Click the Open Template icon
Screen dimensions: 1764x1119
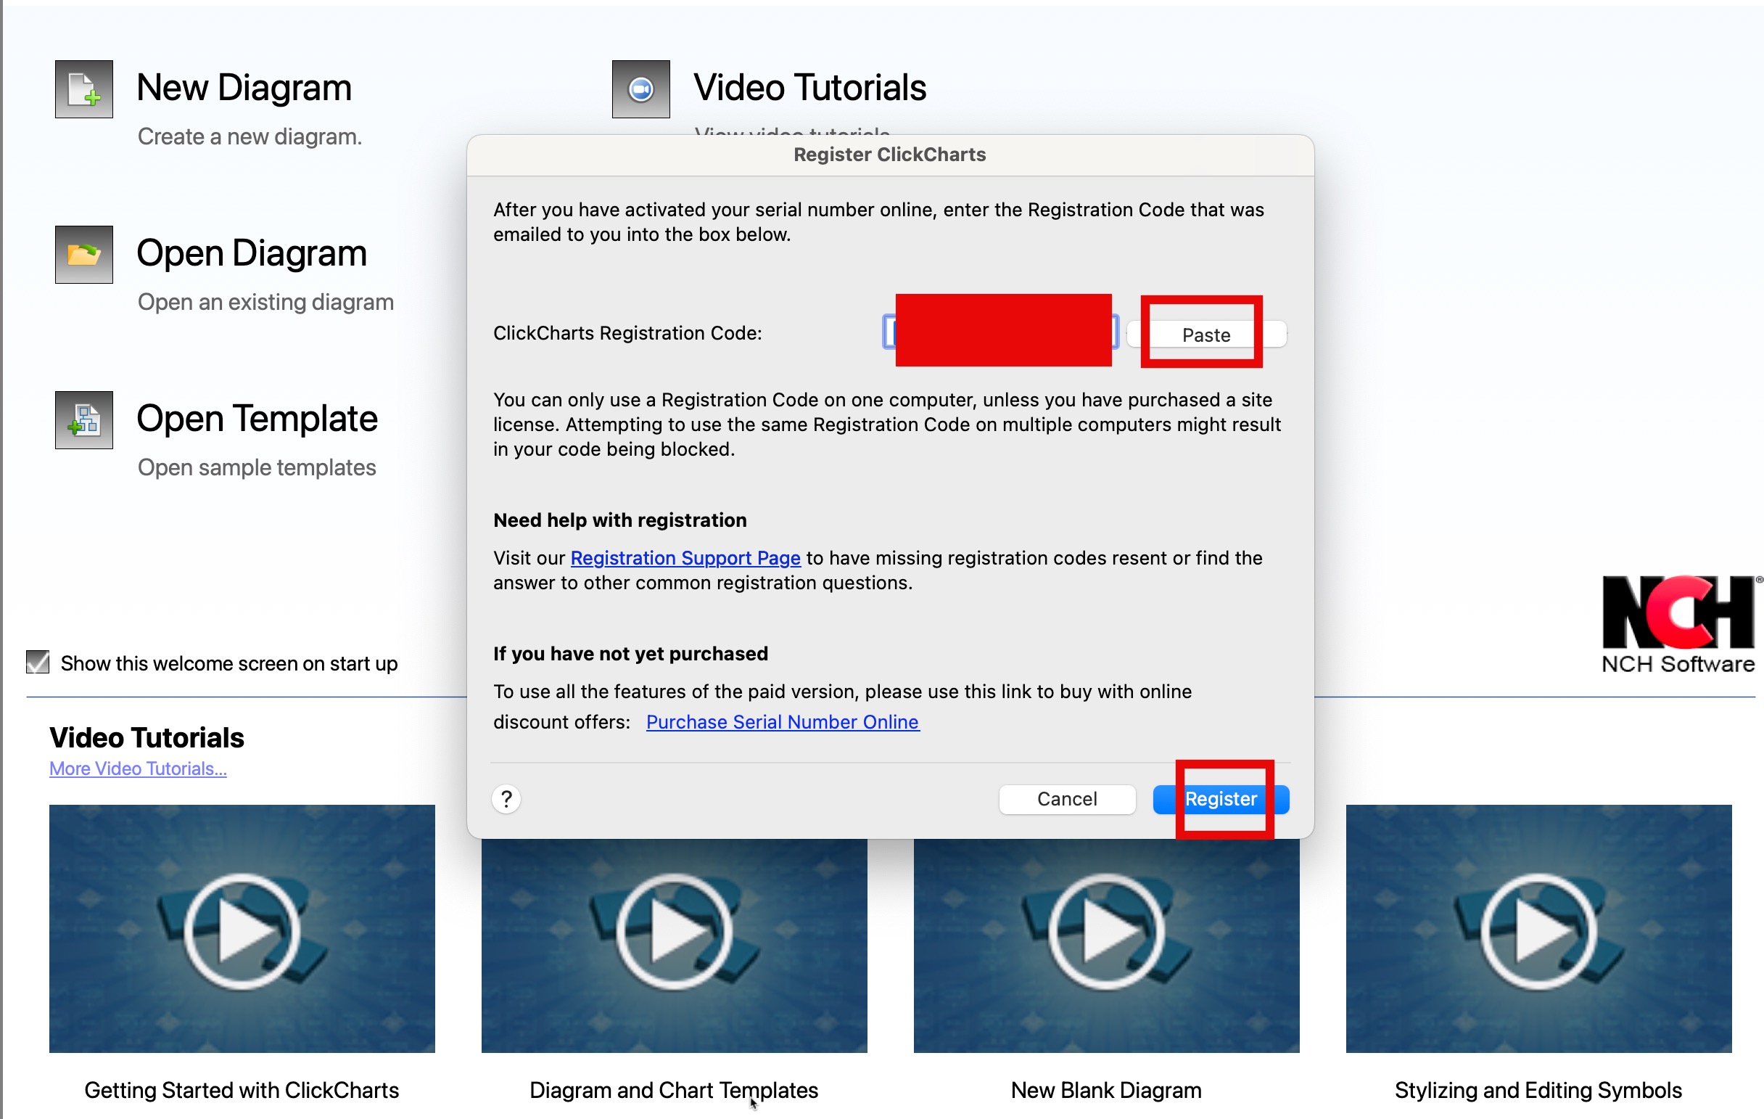[83, 420]
